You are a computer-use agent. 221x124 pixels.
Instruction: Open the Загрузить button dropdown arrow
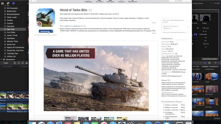pyautogui.click(x=52, y=31)
